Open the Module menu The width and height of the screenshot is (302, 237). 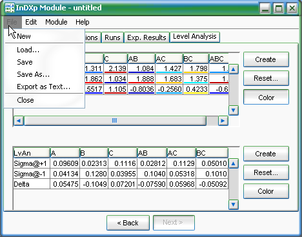[56, 22]
